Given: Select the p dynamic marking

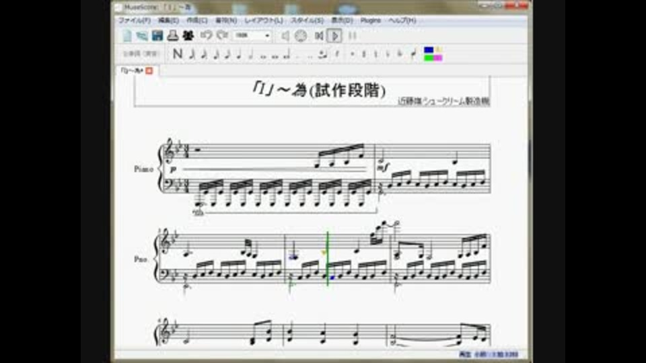Looking at the screenshot, I should [x=173, y=169].
